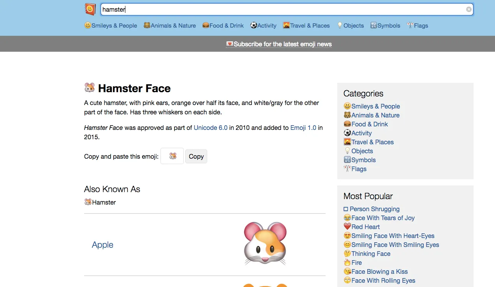Click the Hamster alias under Also Known As

pos(100,202)
